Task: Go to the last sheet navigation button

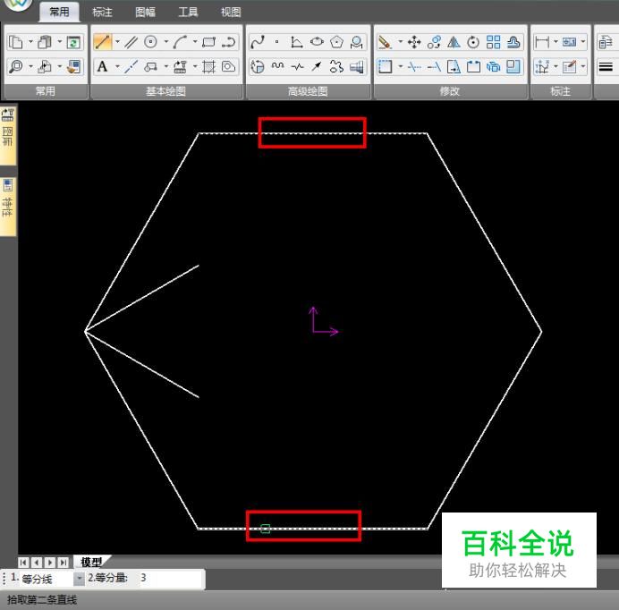Action: pyautogui.click(x=64, y=563)
